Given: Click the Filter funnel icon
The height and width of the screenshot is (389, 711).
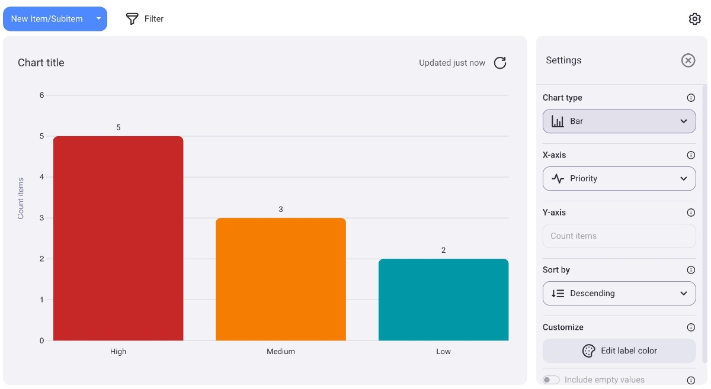Looking at the screenshot, I should (132, 19).
